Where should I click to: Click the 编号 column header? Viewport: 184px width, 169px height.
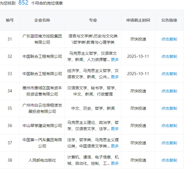point(10,20)
